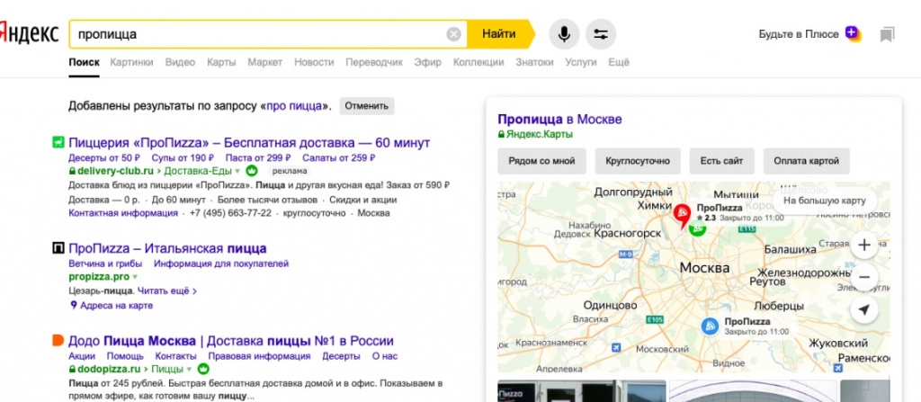This screenshot has width=921, height=402.
Task: Expand Читать ещё snippet
Action: [x=166, y=290]
